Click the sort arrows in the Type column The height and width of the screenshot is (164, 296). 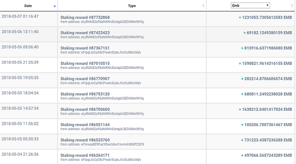203,5
